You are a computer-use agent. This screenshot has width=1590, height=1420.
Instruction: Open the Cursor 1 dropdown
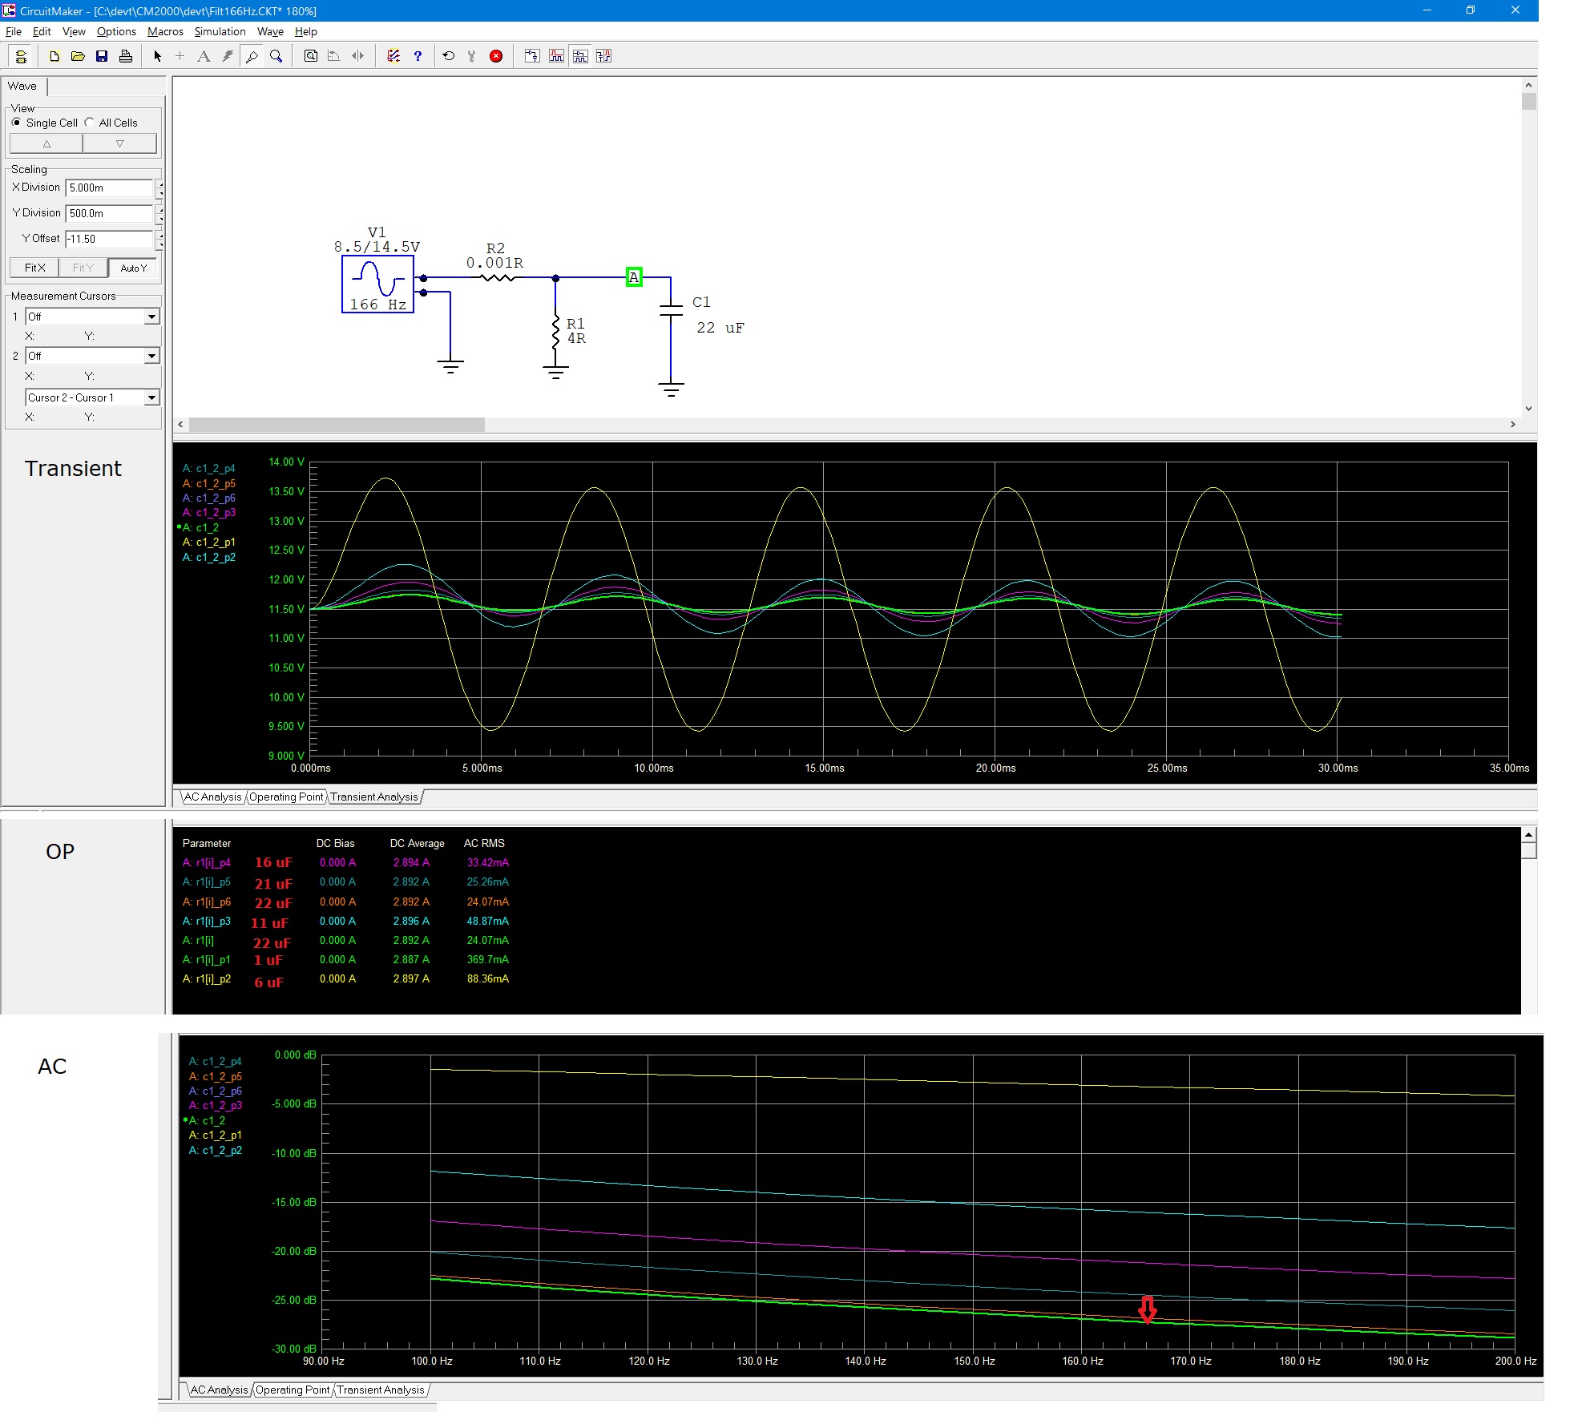click(151, 317)
